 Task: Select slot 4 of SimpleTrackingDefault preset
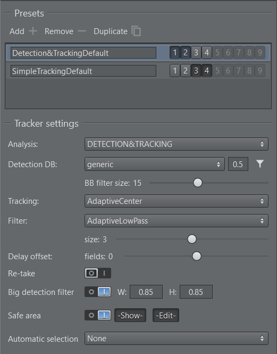207,71
